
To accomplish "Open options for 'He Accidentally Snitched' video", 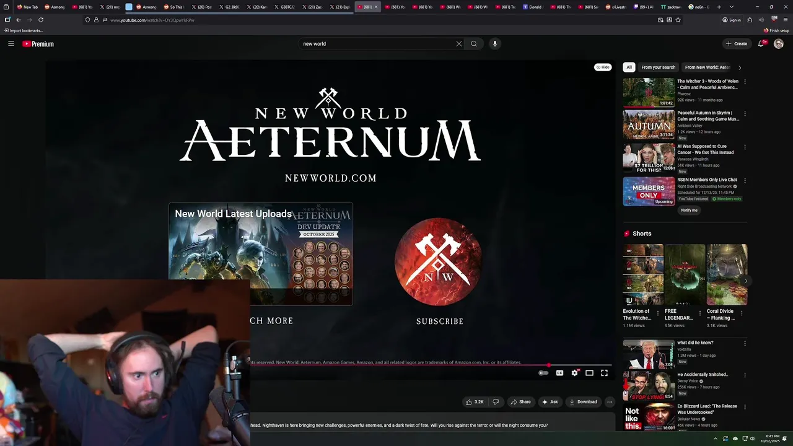I will click(x=745, y=375).
